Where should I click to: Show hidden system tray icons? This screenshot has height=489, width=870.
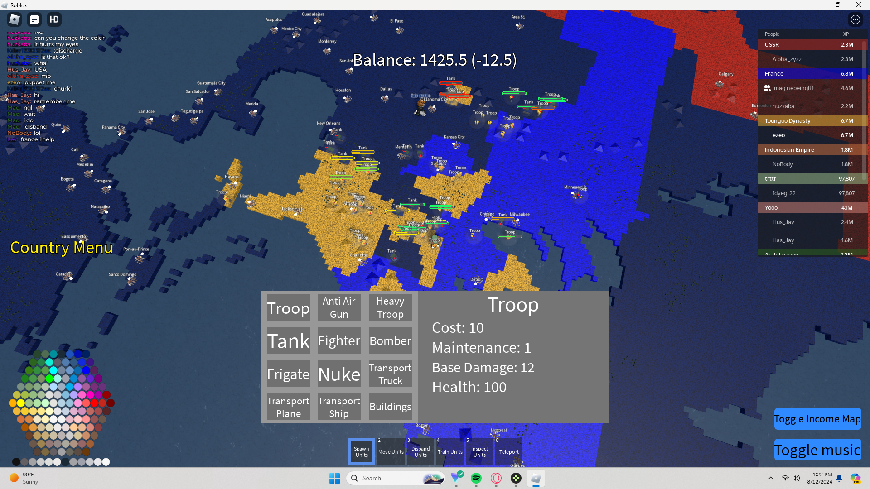coord(770,478)
